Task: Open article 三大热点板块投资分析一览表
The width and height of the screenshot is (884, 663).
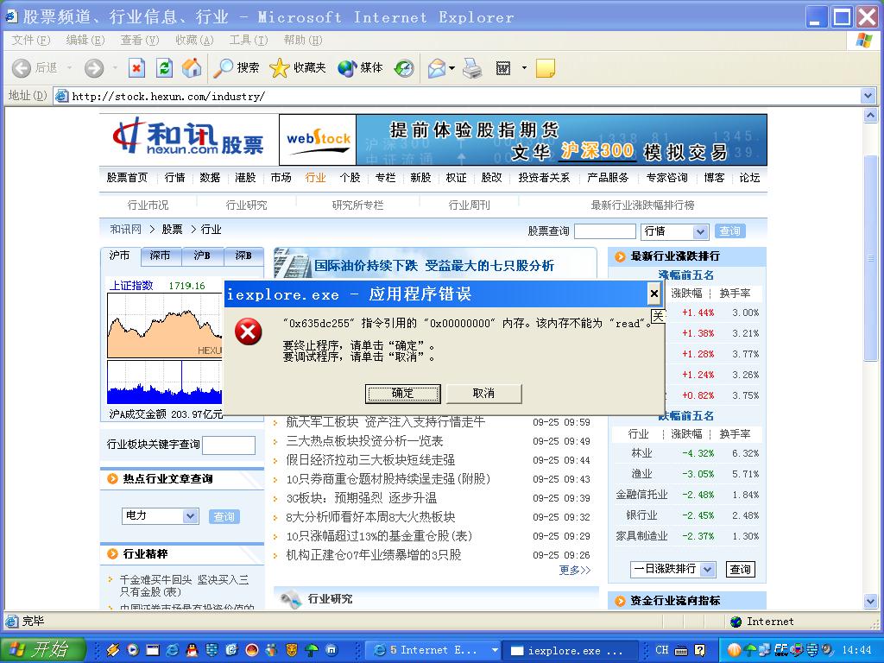Action: tap(364, 441)
